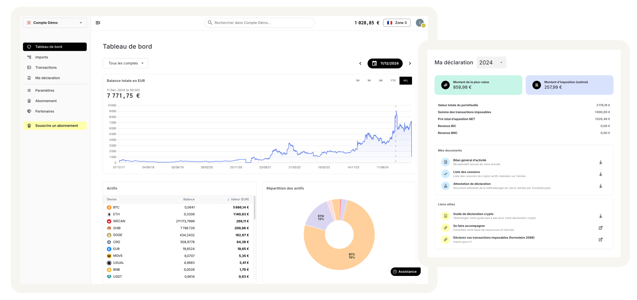The width and height of the screenshot is (637, 300).
Task: Select Transactions in the sidebar
Action: 46,67
